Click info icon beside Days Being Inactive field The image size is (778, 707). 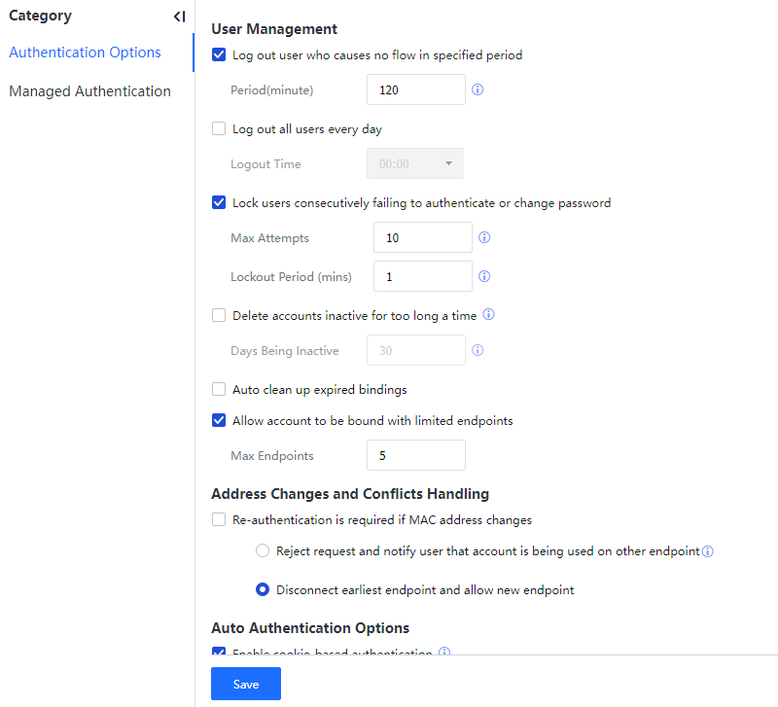click(477, 351)
